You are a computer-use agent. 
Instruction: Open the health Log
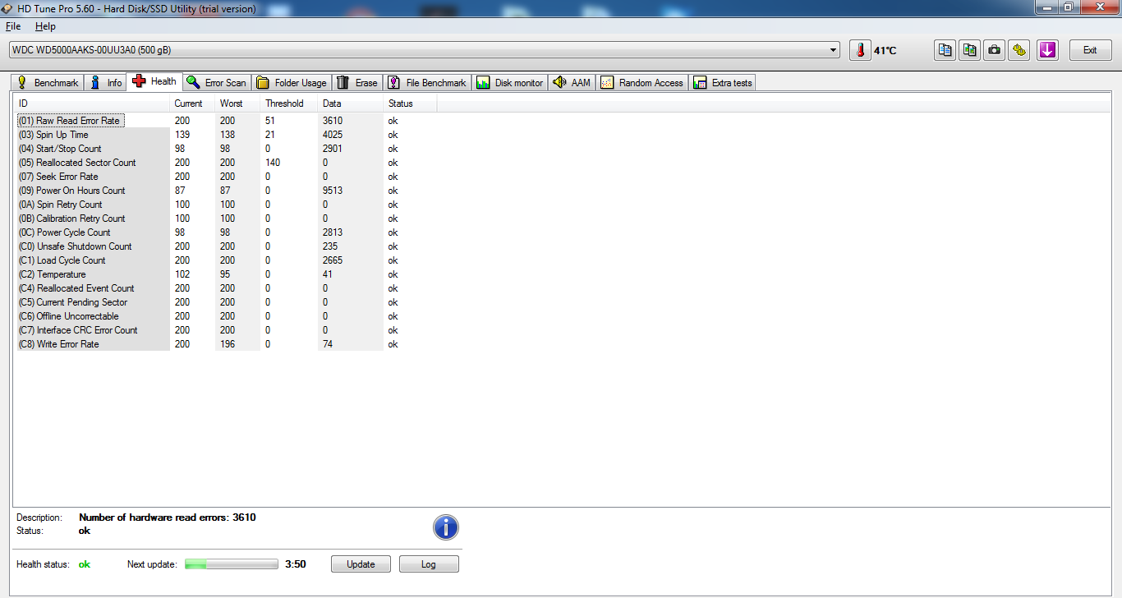429,564
